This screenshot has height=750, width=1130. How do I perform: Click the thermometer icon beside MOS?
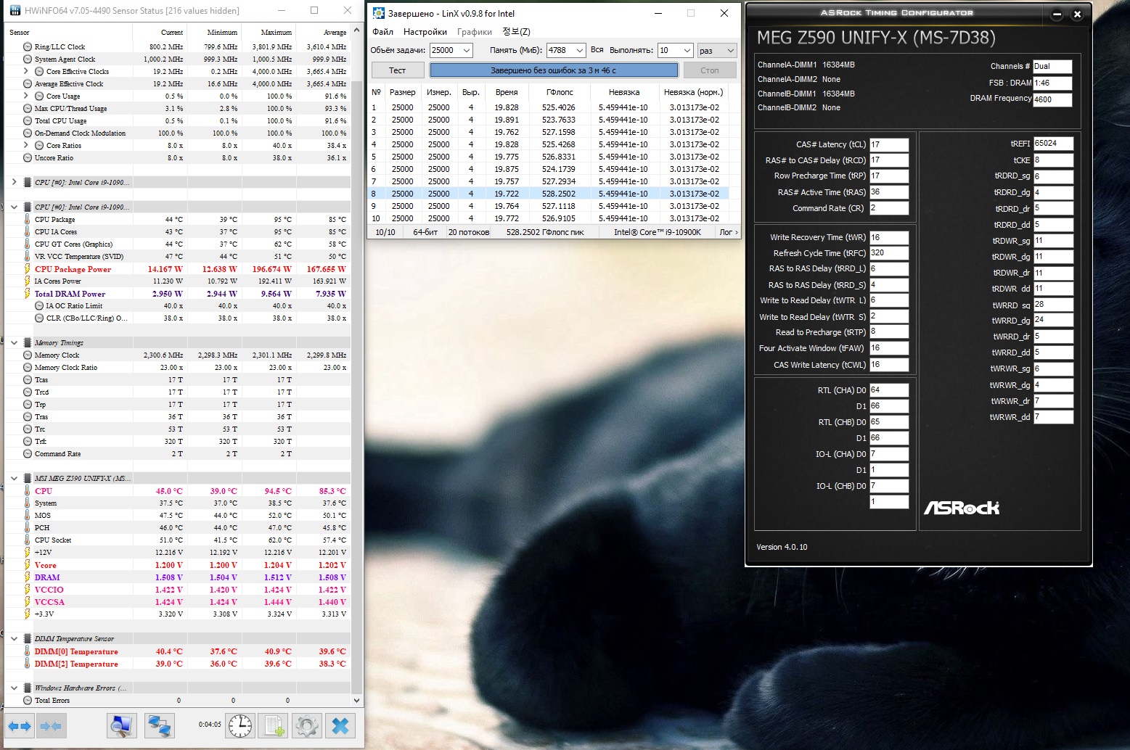point(28,515)
